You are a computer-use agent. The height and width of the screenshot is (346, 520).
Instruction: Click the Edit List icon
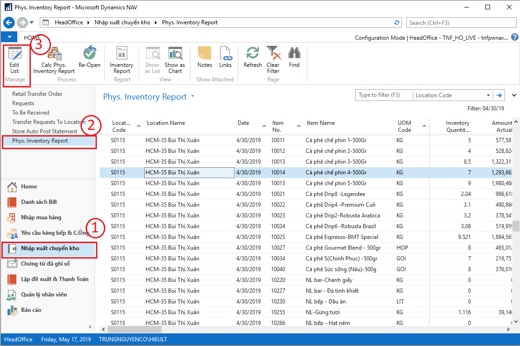pyautogui.click(x=15, y=59)
